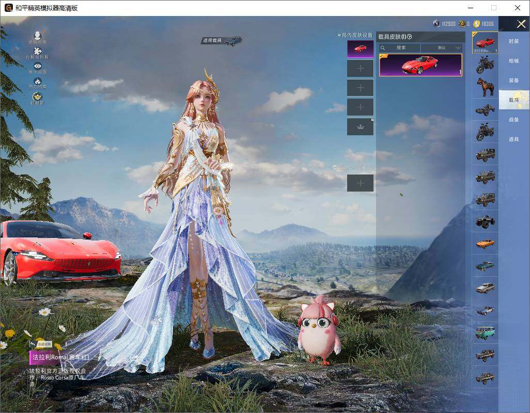530x413 pixels.
Task: Toggle the 展示设置 eye icon
Action: click(x=38, y=66)
